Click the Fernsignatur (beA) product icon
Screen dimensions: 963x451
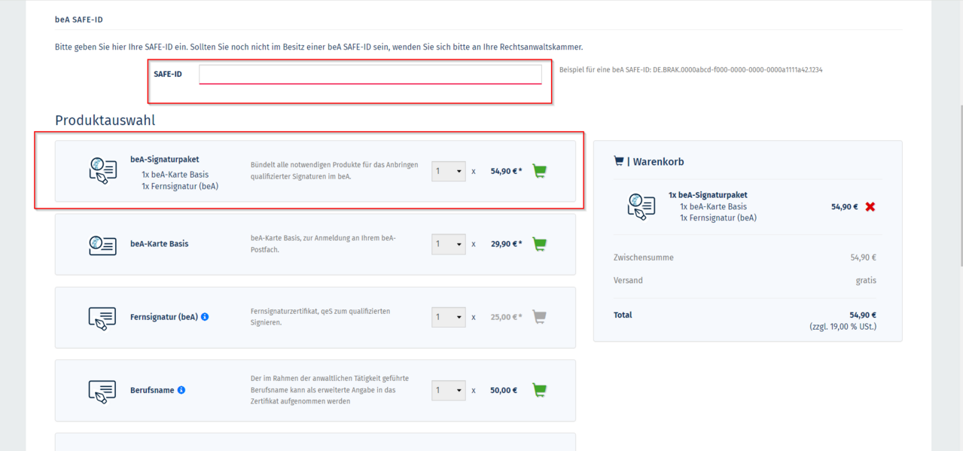click(102, 318)
